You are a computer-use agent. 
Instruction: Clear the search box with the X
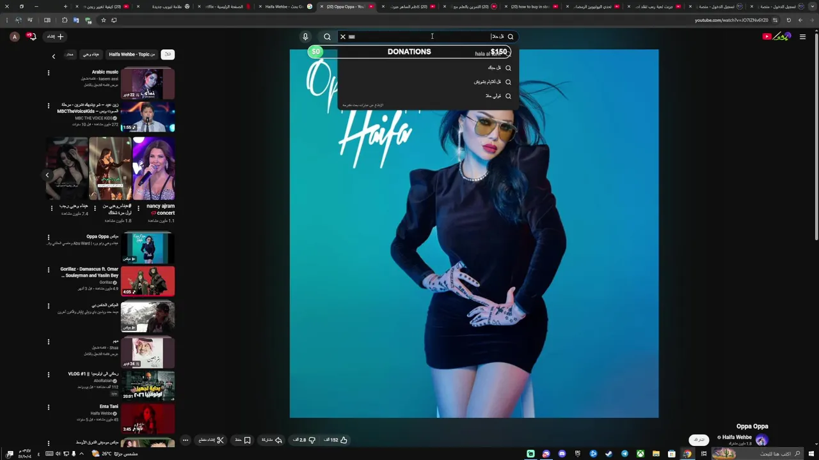[x=343, y=36]
